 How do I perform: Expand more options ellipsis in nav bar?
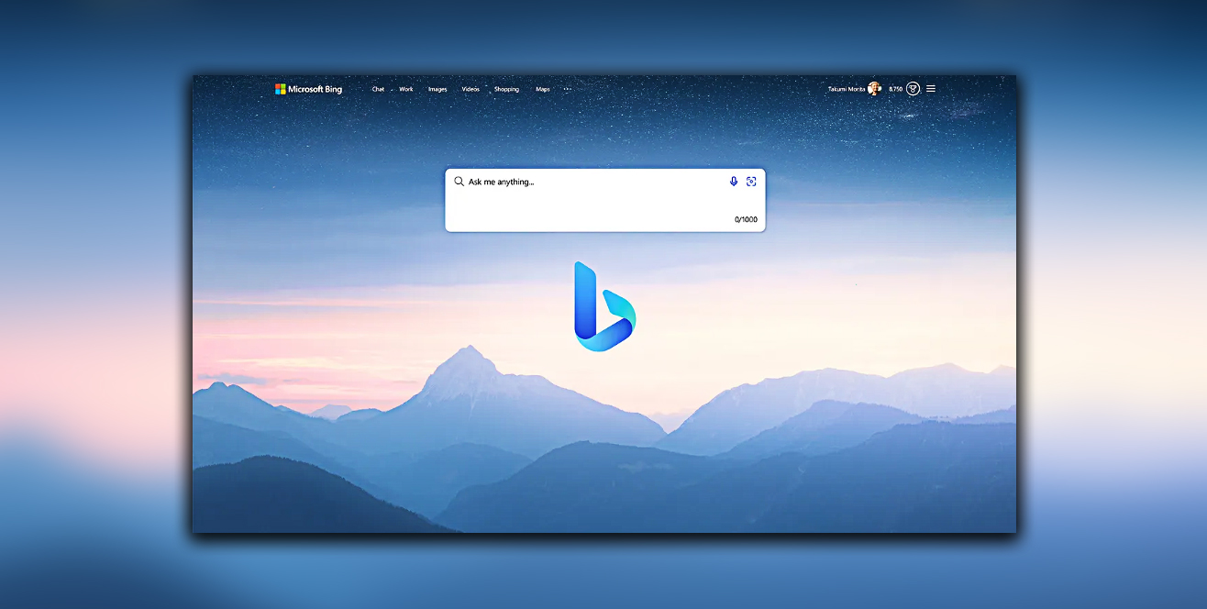coord(567,89)
